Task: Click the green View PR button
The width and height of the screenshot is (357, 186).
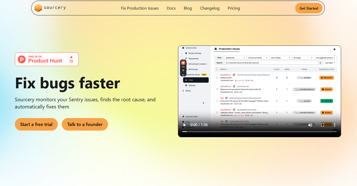Action: [x=327, y=101]
